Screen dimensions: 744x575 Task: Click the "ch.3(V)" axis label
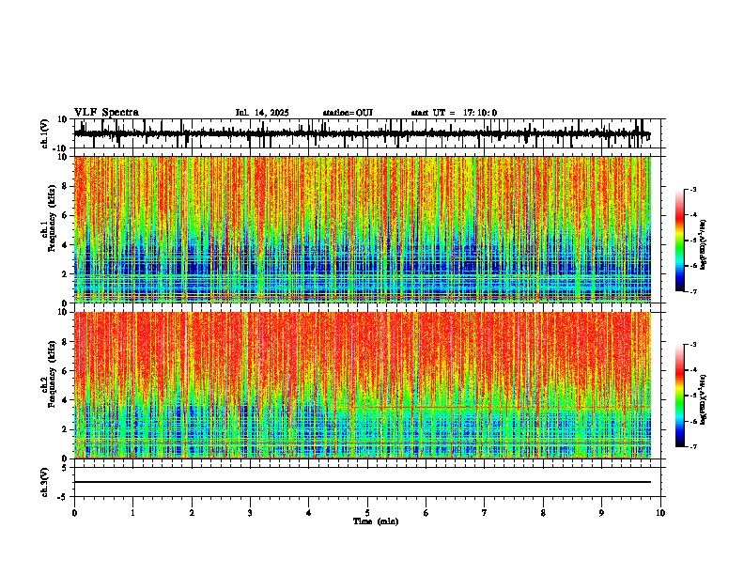(45, 483)
